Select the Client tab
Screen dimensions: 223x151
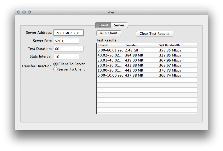[x=103, y=25]
